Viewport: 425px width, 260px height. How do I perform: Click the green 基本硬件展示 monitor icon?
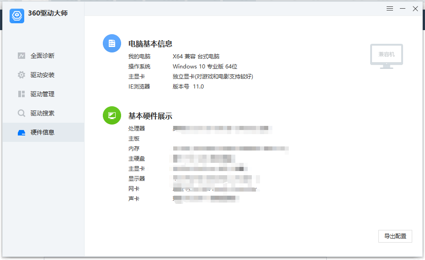point(112,115)
